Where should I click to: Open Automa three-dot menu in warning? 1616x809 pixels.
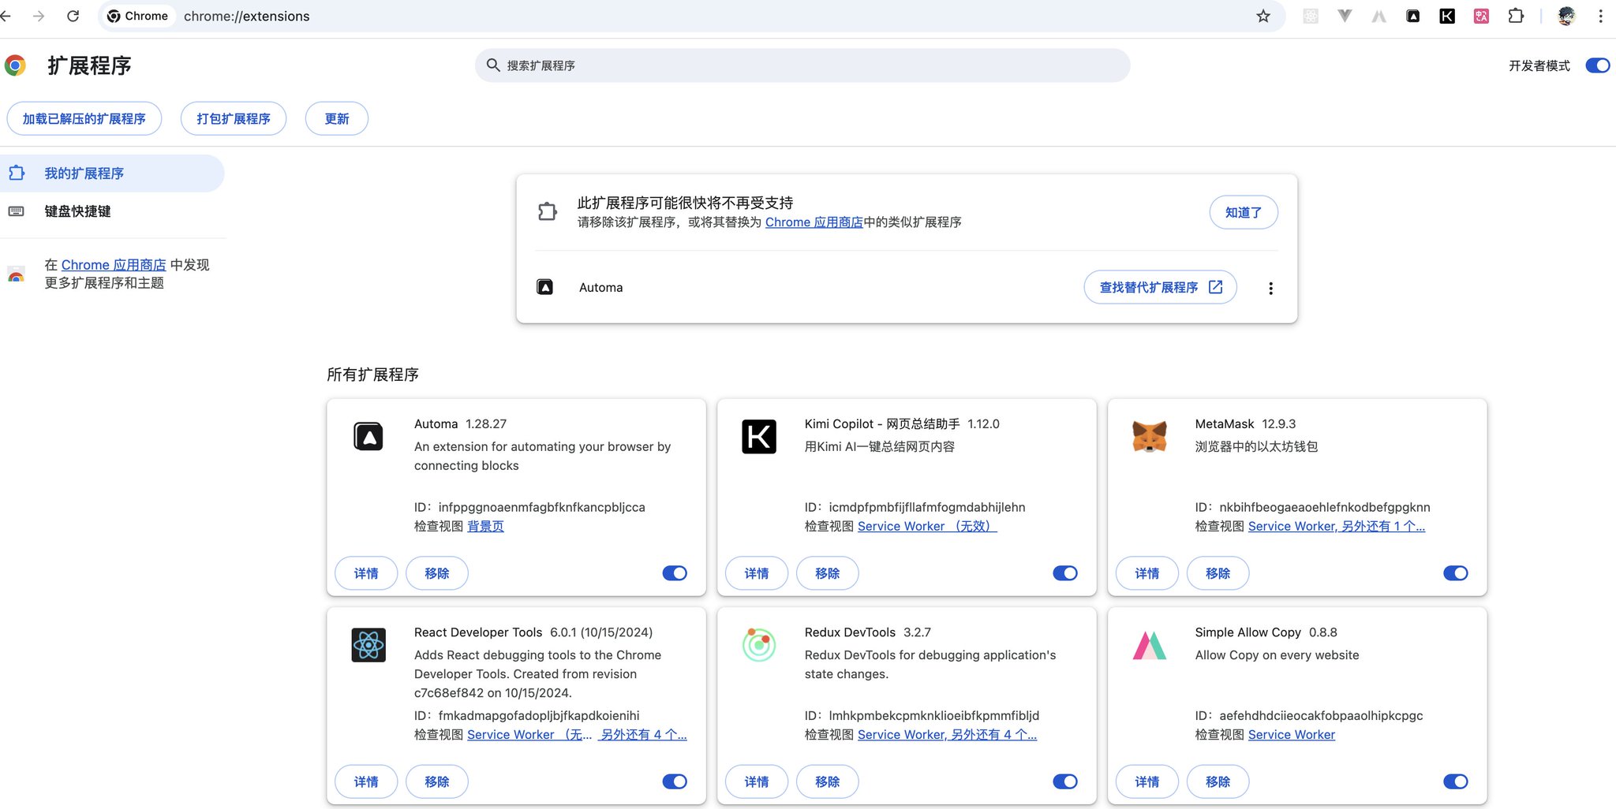[1270, 288]
